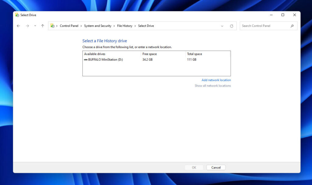Viewport: 312px width, 185px height.
Task: Open Add network location
Action: coord(216,80)
